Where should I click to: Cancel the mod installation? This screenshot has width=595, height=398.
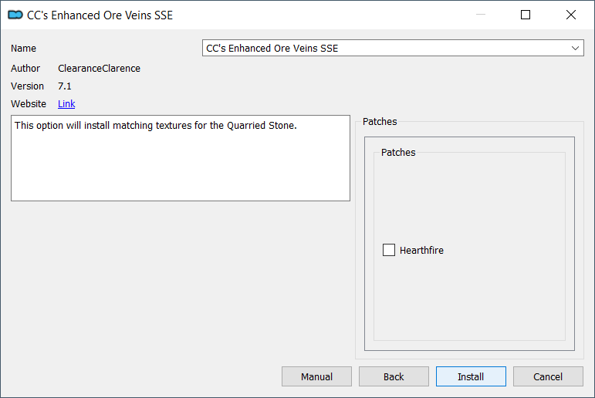(548, 376)
